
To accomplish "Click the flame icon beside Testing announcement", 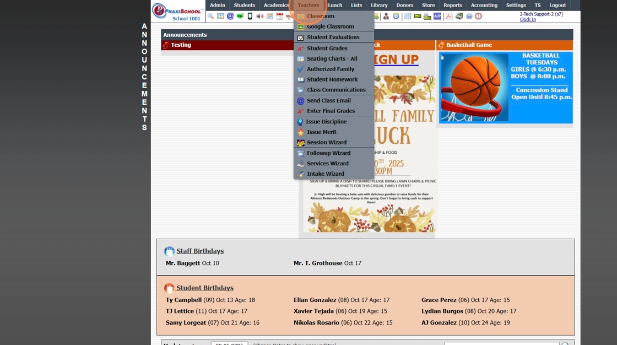I will 166,45.
